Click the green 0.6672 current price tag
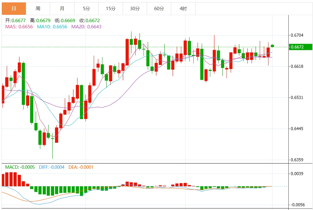The image size is (313, 210). click(x=301, y=47)
